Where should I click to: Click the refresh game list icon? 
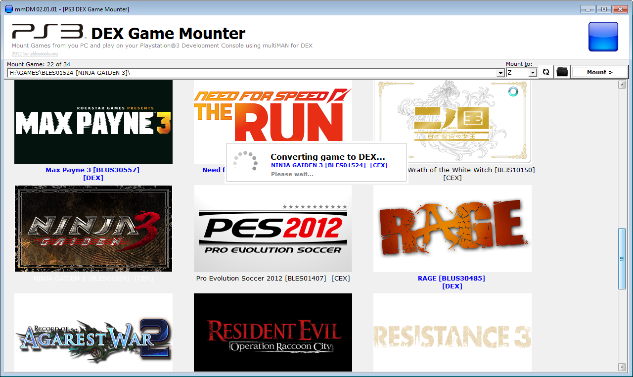pyautogui.click(x=546, y=72)
